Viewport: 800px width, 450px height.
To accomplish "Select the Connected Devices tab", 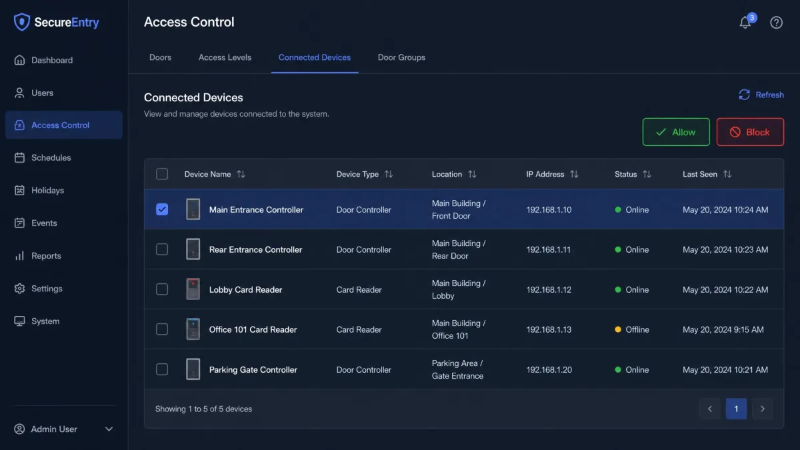I will (315, 57).
